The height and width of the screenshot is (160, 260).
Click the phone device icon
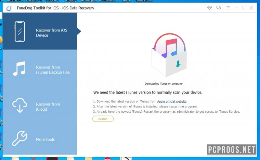pyautogui.click(x=20, y=31)
